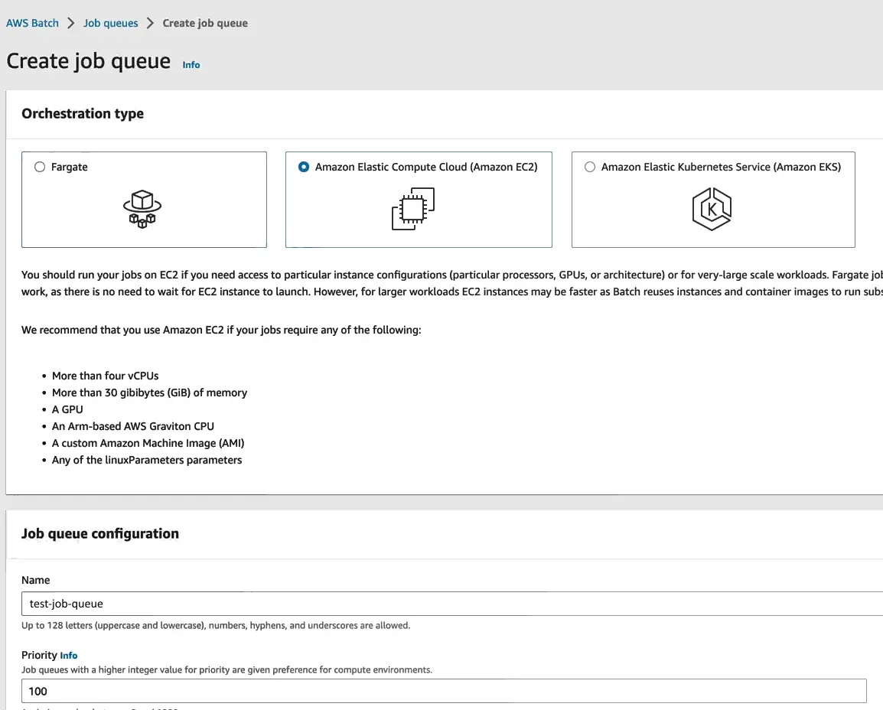The image size is (883, 710).
Task: Click the Create job queue page title
Action: click(89, 60)
